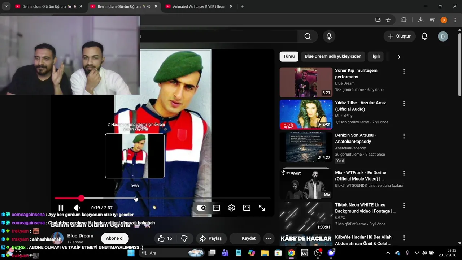This screenshot has width=462, height=260.
Task: Open the Yıldız Tilbe - Arzular Arsız video title
Action: click(x=360, y=106)
